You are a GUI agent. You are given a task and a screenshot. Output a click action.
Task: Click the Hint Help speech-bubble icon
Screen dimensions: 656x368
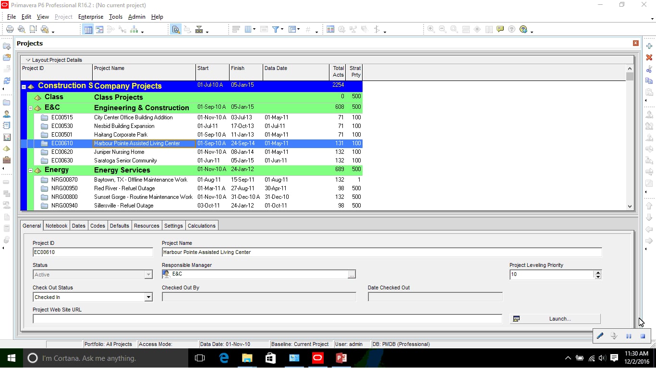[x=500, y=29]
